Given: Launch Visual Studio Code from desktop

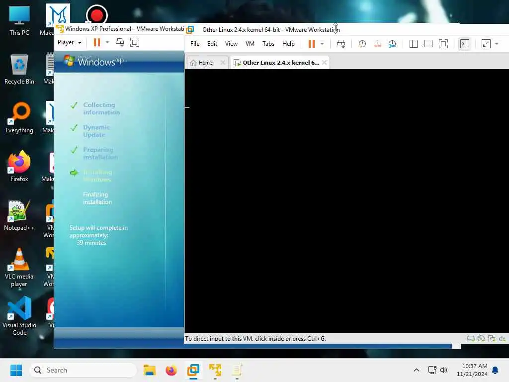Looking at the screenshot, I should click(19, 316).
